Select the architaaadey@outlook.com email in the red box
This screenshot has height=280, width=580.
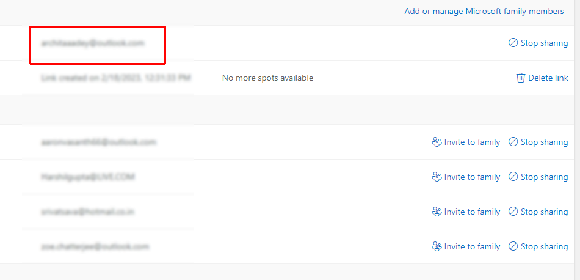(x=93, y=43)
